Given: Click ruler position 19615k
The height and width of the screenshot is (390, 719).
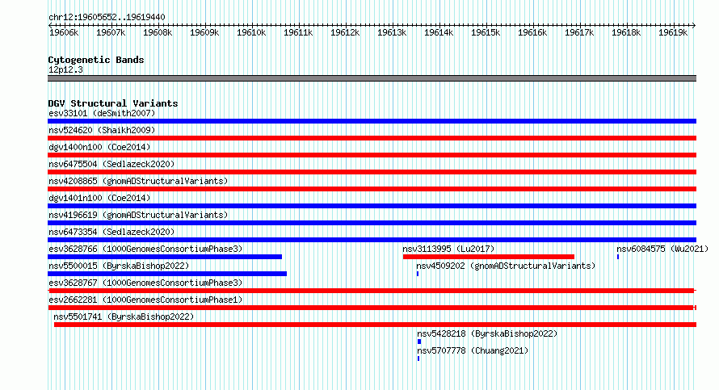Looking at the screenshot, I should click(x=486, y=32).
